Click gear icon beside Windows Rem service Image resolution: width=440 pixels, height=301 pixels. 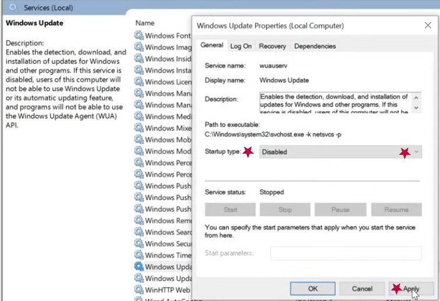tap(139, 220)
